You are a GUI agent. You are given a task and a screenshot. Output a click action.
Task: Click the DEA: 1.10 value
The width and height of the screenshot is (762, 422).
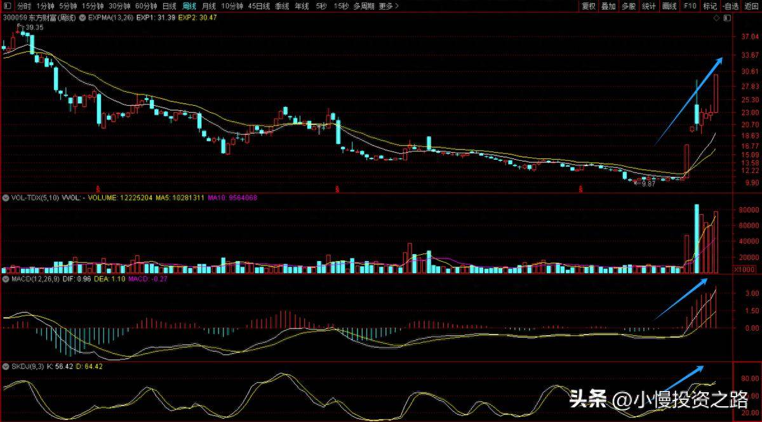(x=109, y=279)
